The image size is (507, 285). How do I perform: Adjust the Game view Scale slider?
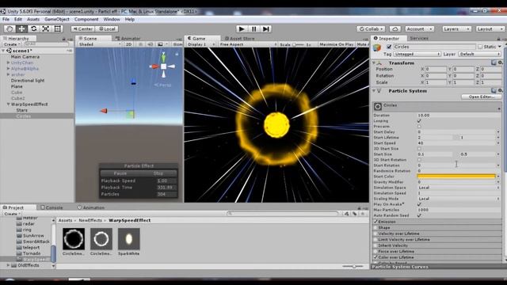click(299, 44)
